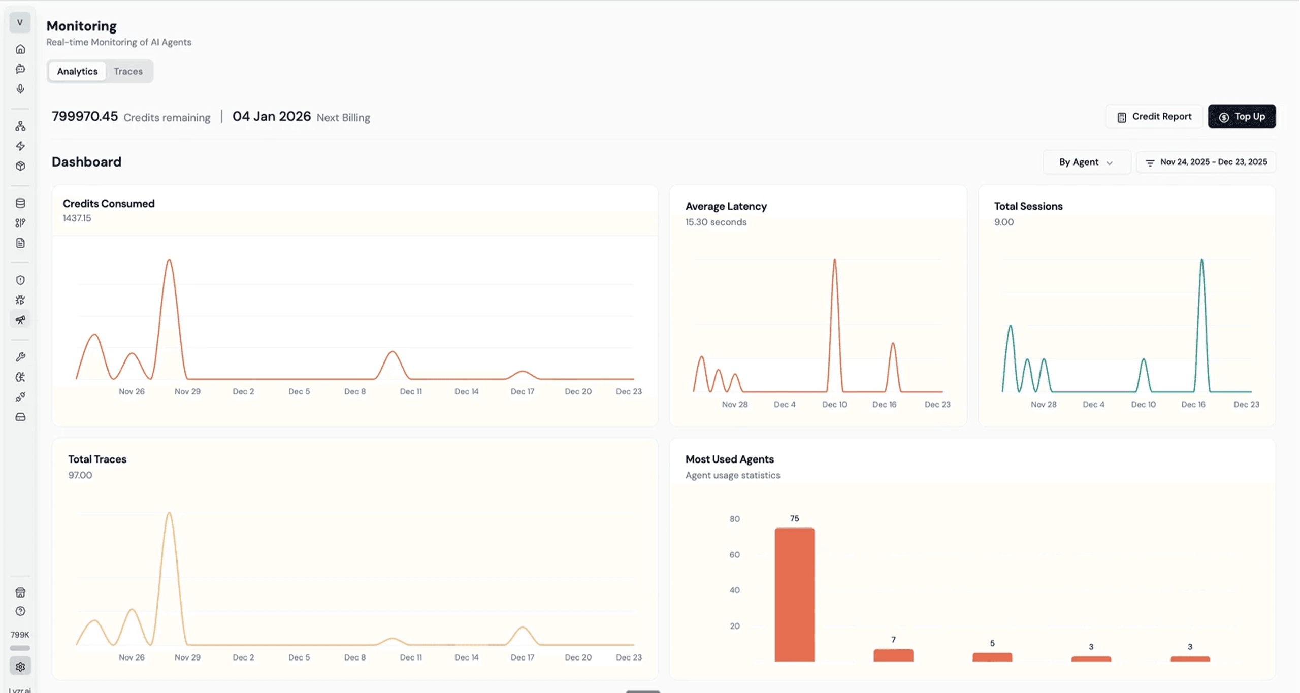
Task: Open the marketplace store icon
Action: pos(20,592)
